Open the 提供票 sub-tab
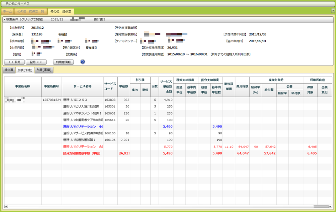This screenshot has width=336, height=212. pyautogui.click(x=9, y=70)
